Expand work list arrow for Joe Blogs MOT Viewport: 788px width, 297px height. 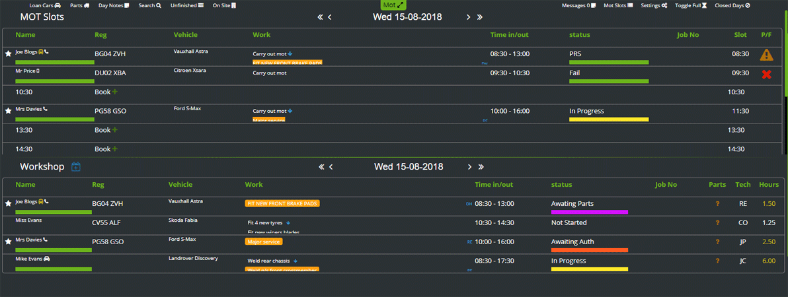click(291, 54)
